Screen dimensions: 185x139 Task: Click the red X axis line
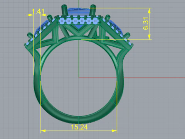(132, 78)
